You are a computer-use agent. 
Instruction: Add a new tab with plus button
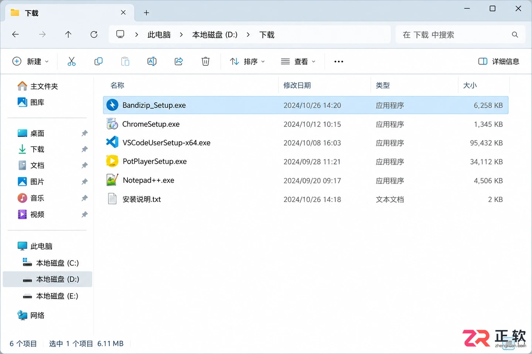tap(146, 13)
